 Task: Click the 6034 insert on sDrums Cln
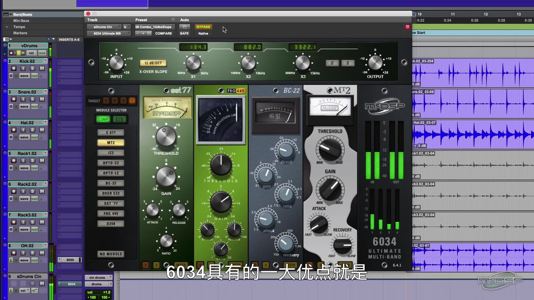click(x=70, y=284)
